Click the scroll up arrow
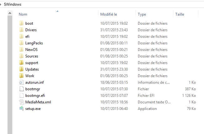This screenshot has width=204, height=134. tap(10, 13)
